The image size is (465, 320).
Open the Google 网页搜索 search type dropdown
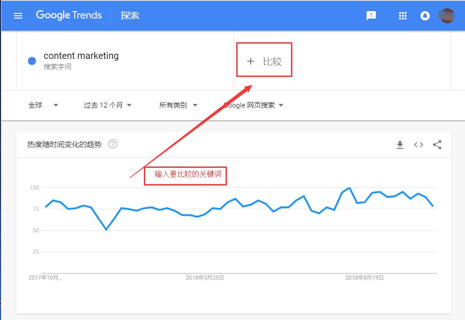coord(253,105)
